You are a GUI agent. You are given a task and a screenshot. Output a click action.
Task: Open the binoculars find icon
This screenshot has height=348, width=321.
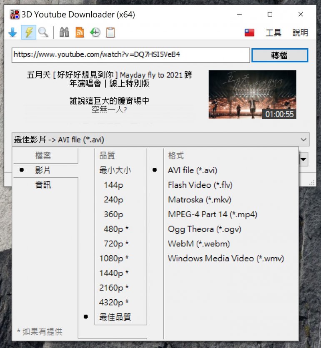click(x=64, y=32)
